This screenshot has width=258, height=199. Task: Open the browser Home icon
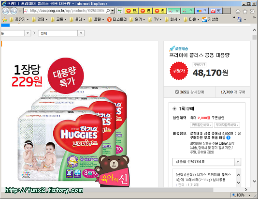coord(238,11)
